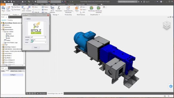Select the Free Rotate tool
The width and height of the screenshot is (174, 98).
pyautogui.click(x=16, y=10)
